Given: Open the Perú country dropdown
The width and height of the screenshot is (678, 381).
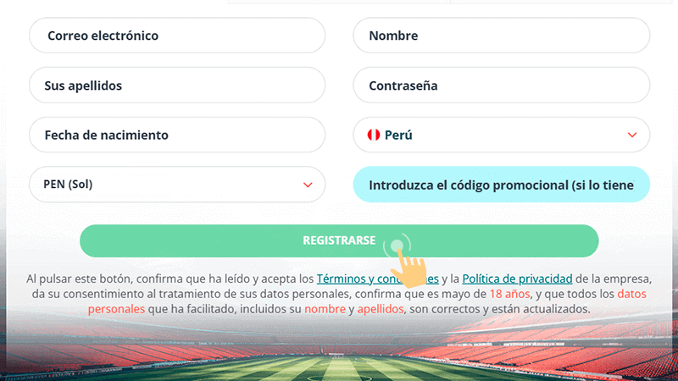Looking at the screenshot, I should coord(501,135).
